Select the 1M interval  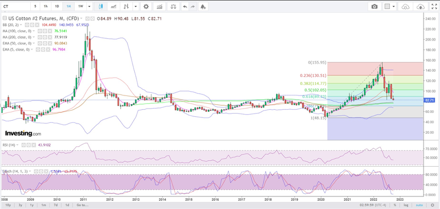pos(69,6)
